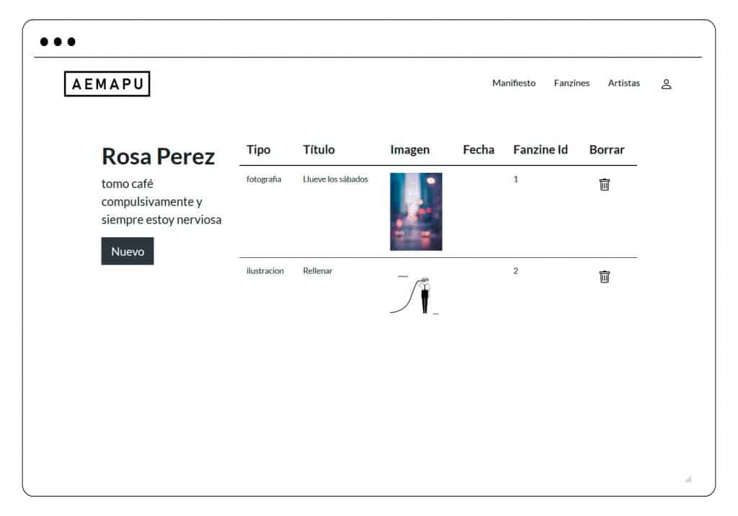The image size is (738, 516).
Task: Click the title 'Llueve los sábados'
Action: [335, 179]
